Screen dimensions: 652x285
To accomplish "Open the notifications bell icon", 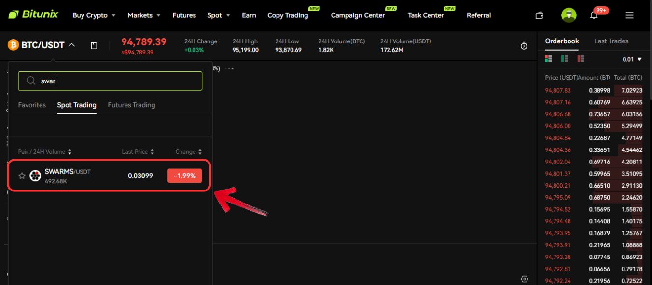I will coord(594,15).
